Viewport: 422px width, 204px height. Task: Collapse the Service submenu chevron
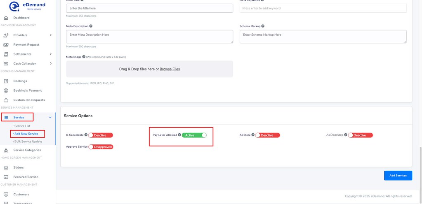click(x=50, y=117)
